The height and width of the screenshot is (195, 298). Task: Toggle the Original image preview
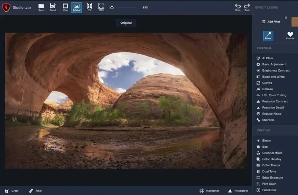click(77, 8)
